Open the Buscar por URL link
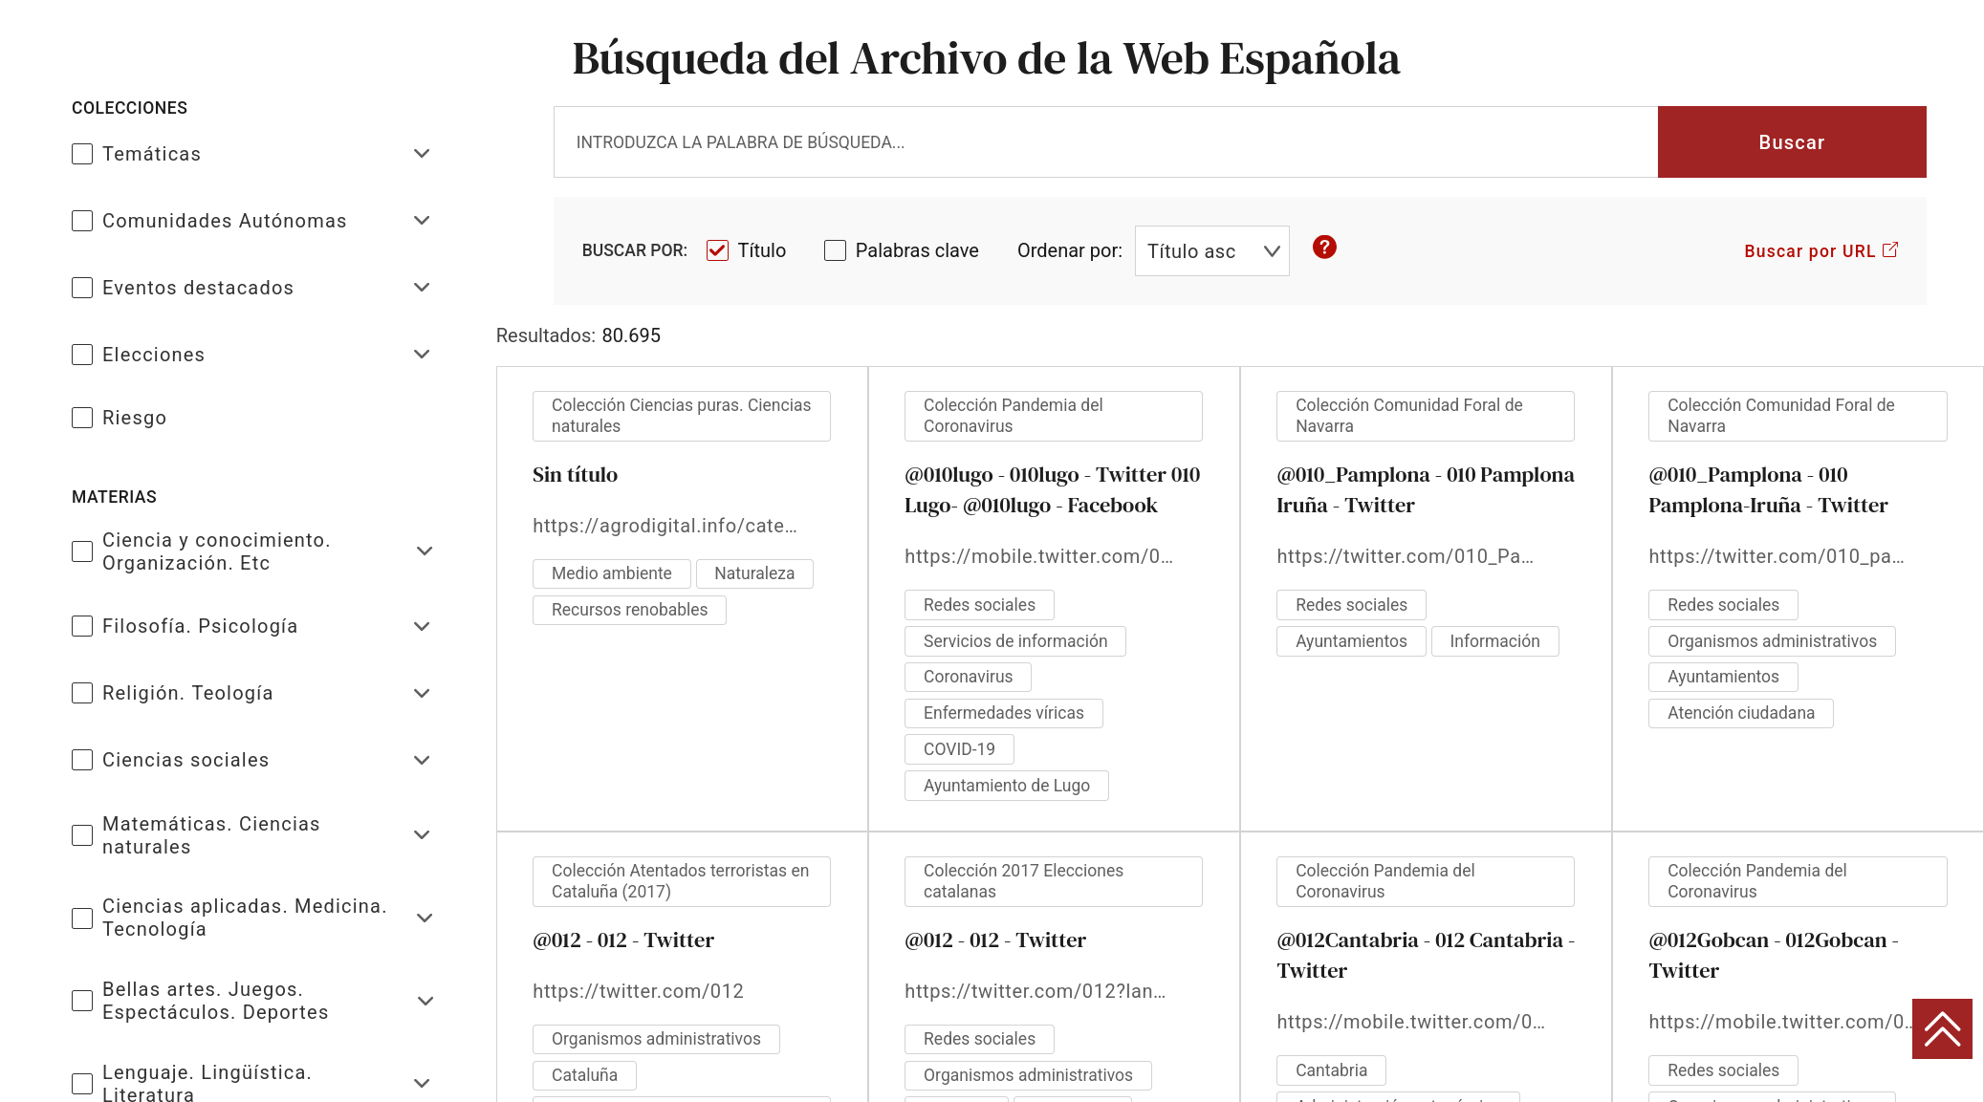This screenshot has height=1102, width=1984. coord(1809,251)
